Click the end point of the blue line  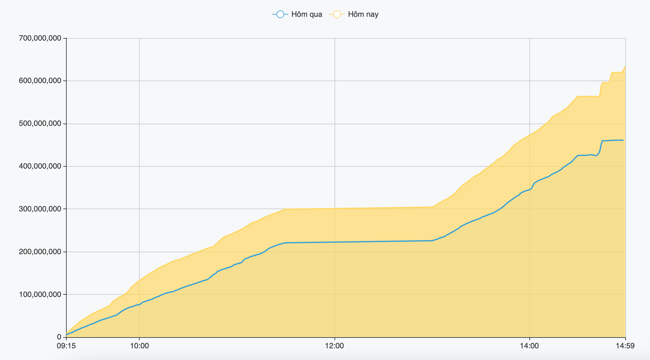point(623,140)
